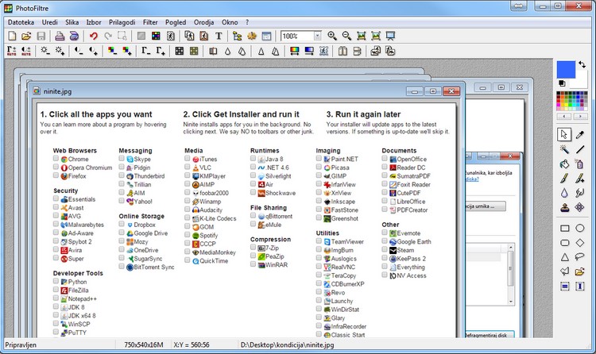
Task: Show previous palette with left arrow button
Action: (564, 116)
